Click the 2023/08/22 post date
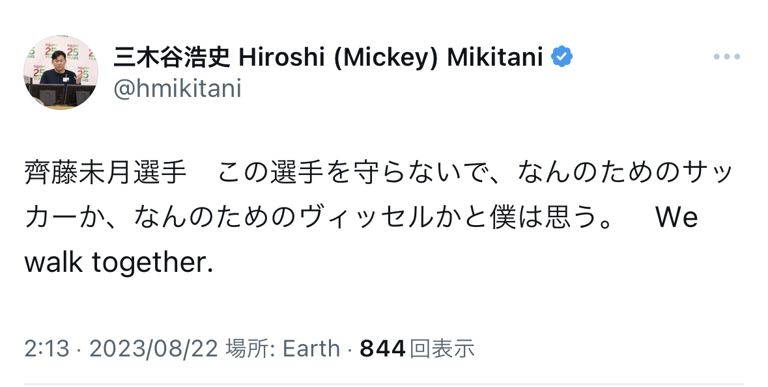 pyautogui.click(x=153, y=349)
